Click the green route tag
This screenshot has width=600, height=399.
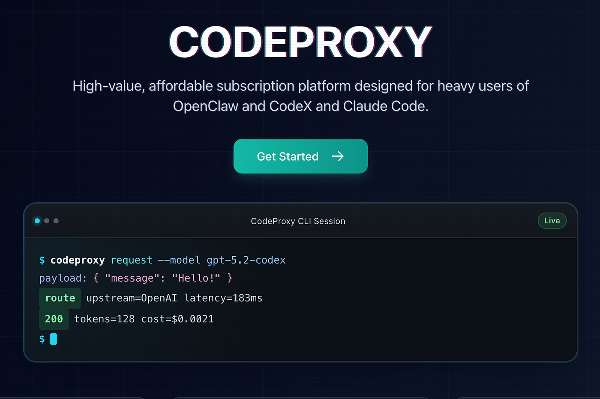click(x=60, y=298)
